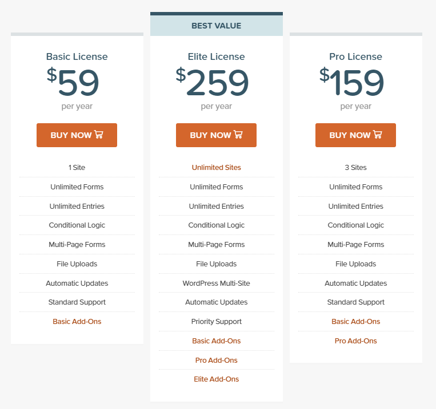436x409 pixels.
Task: Click the Pro License heading
Action: 355,56
